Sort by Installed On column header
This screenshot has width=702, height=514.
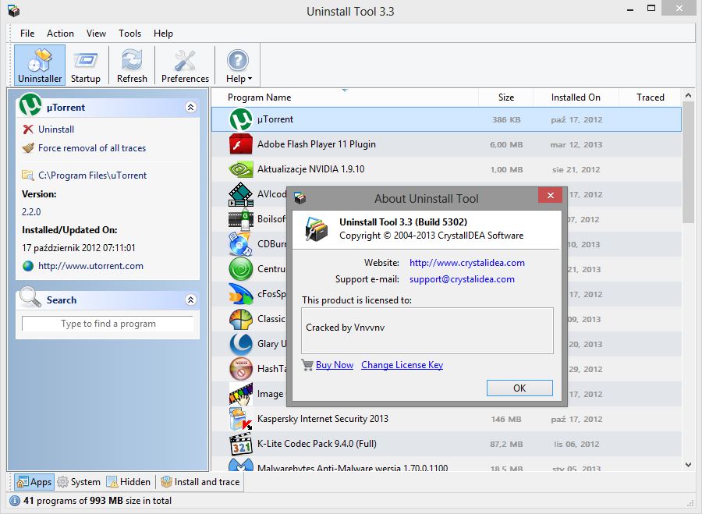tap(576, 97)
